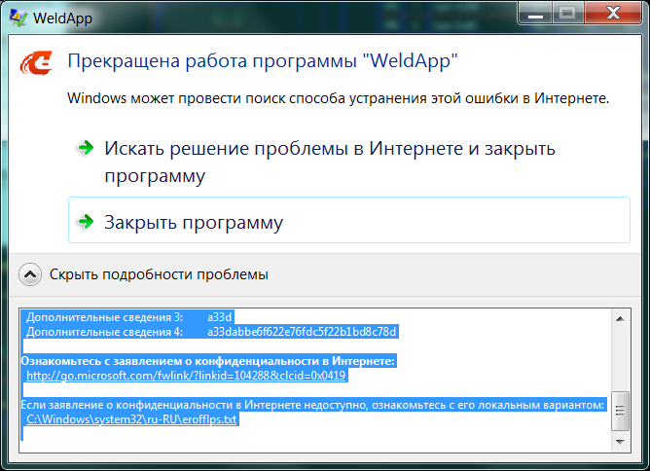Click Ознакомьтесь с заявлением о конфиденциальности line

point(208,361)
